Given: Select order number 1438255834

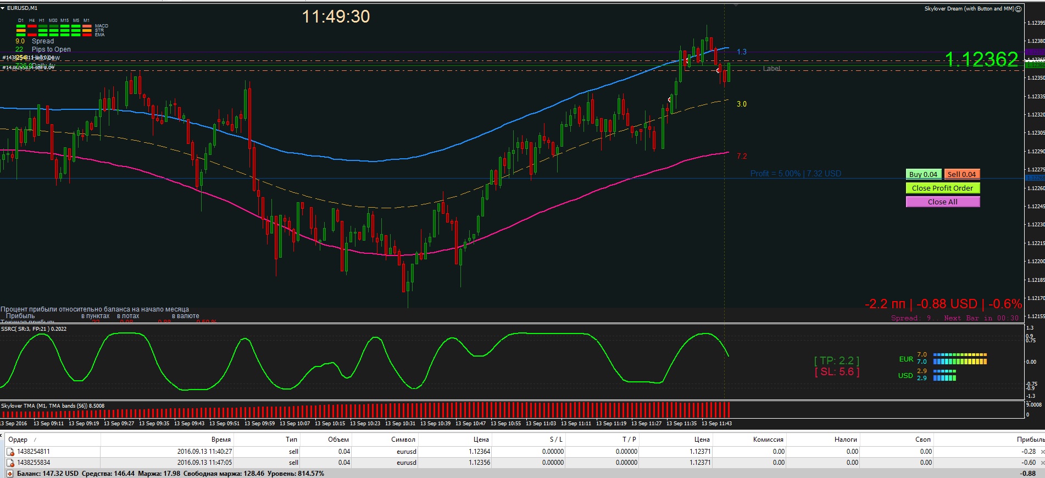Looking at the screenshot, I should pos(34,463).
